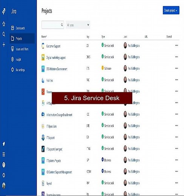Click lead avatar in IT Systems Projects row
This screenshot has height=196, width=184.
point(125,160)
